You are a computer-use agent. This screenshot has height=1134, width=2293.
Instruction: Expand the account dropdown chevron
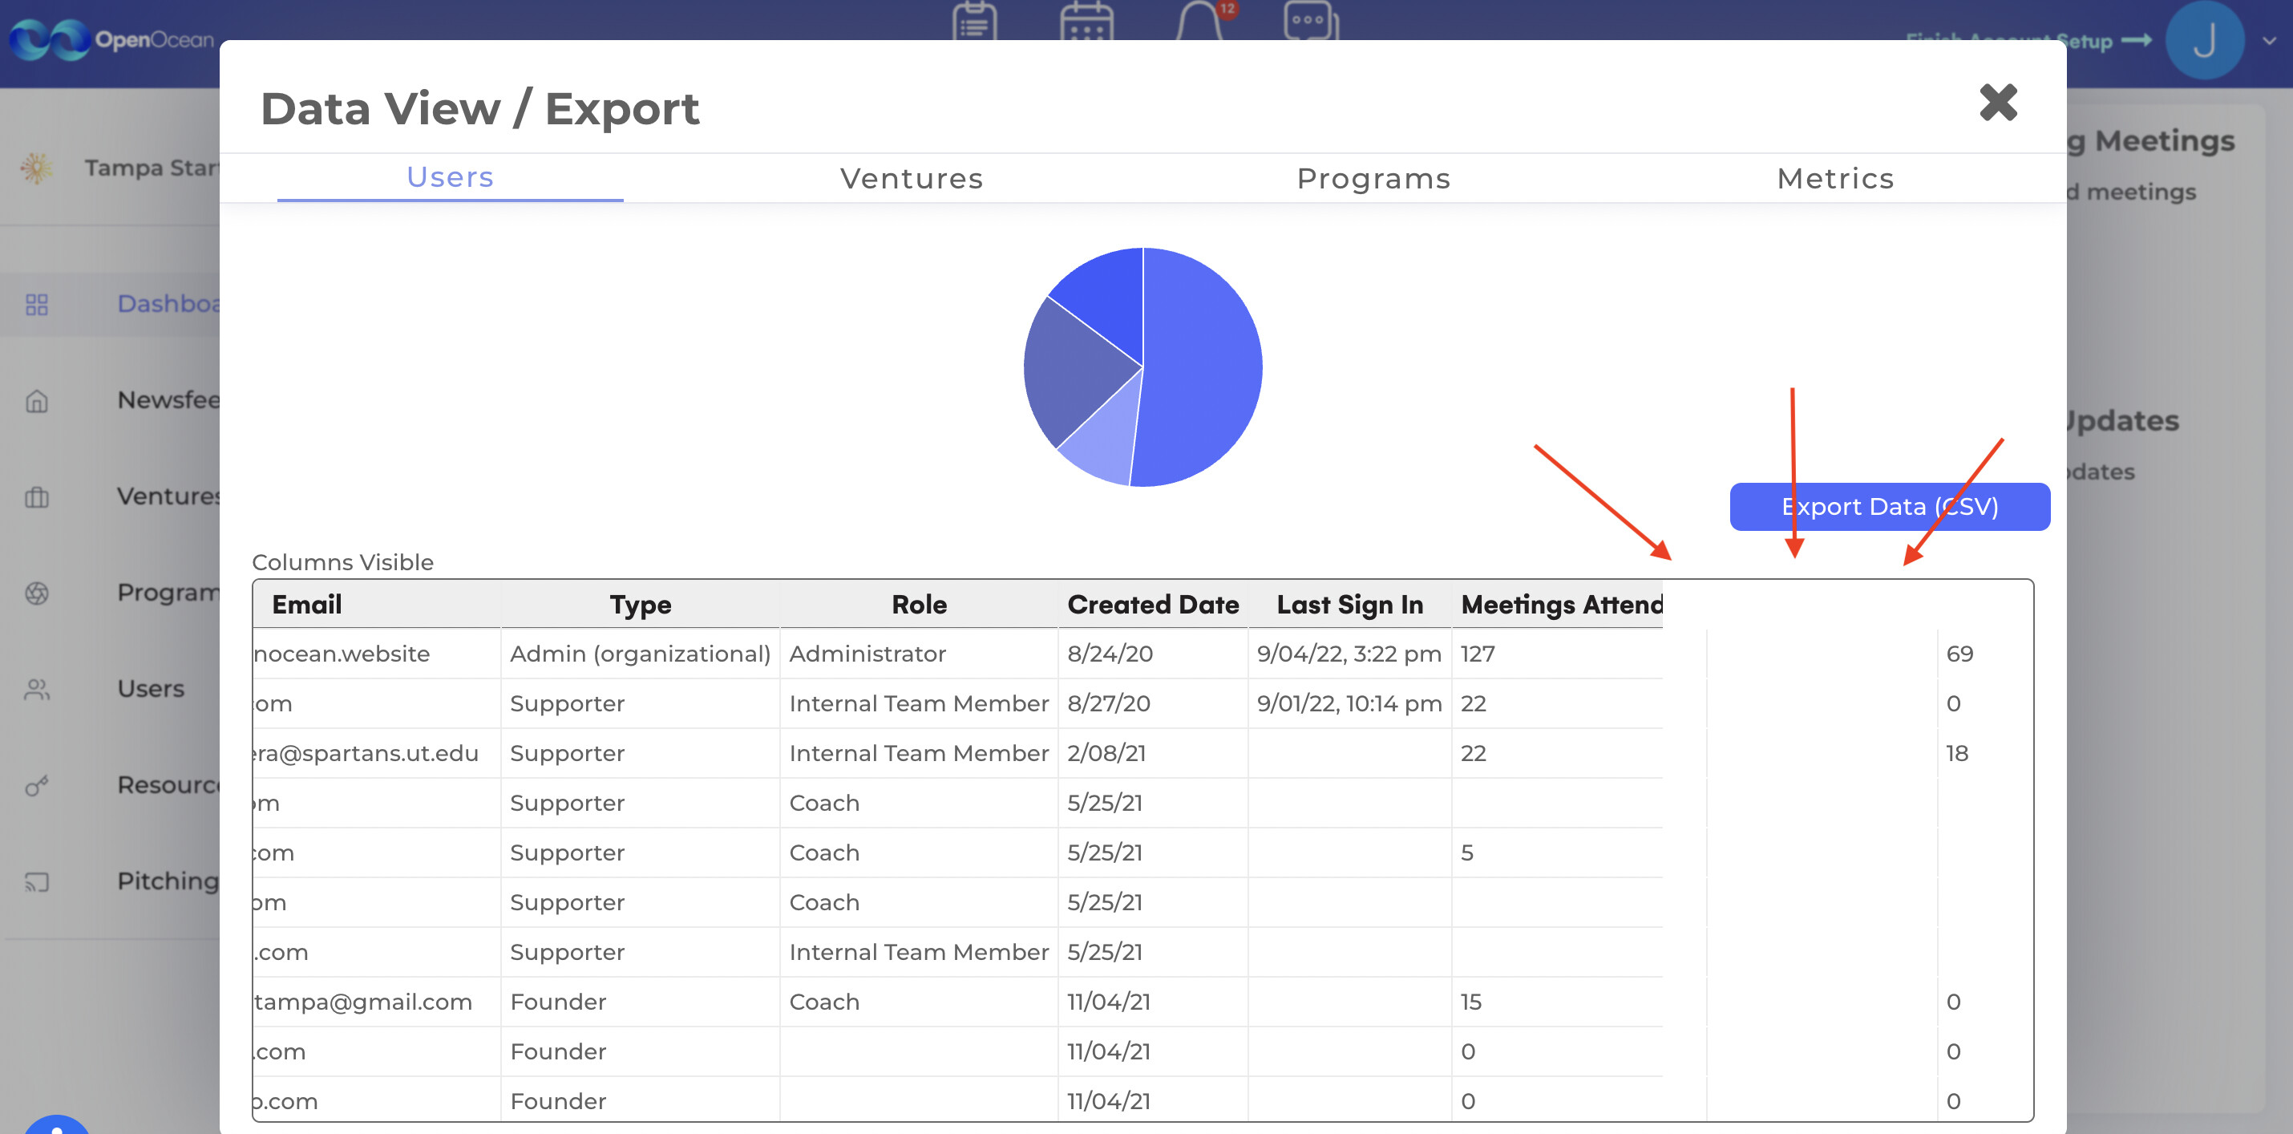coord(2269,40)
